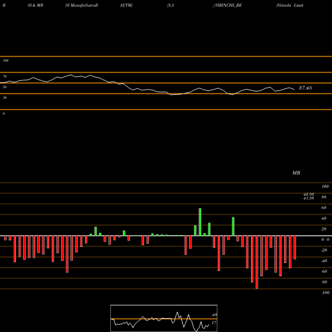Click the 48.98 value in MR panel
This screenshot has width=332, height=332.
tap(309, 195)
